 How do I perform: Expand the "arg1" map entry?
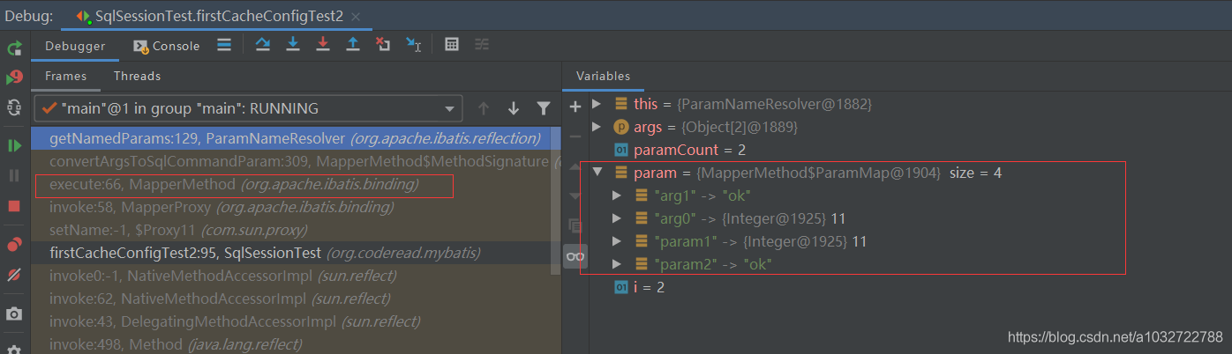618,195
